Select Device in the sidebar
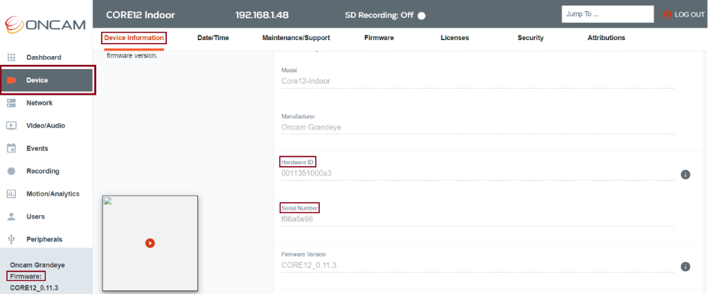 47,80
